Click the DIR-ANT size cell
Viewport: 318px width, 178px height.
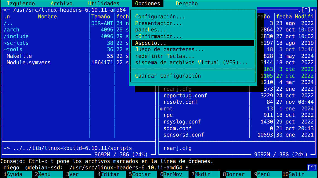102,23
